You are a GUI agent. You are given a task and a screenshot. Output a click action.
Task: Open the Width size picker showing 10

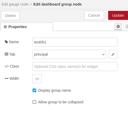[x=37, y=79]
